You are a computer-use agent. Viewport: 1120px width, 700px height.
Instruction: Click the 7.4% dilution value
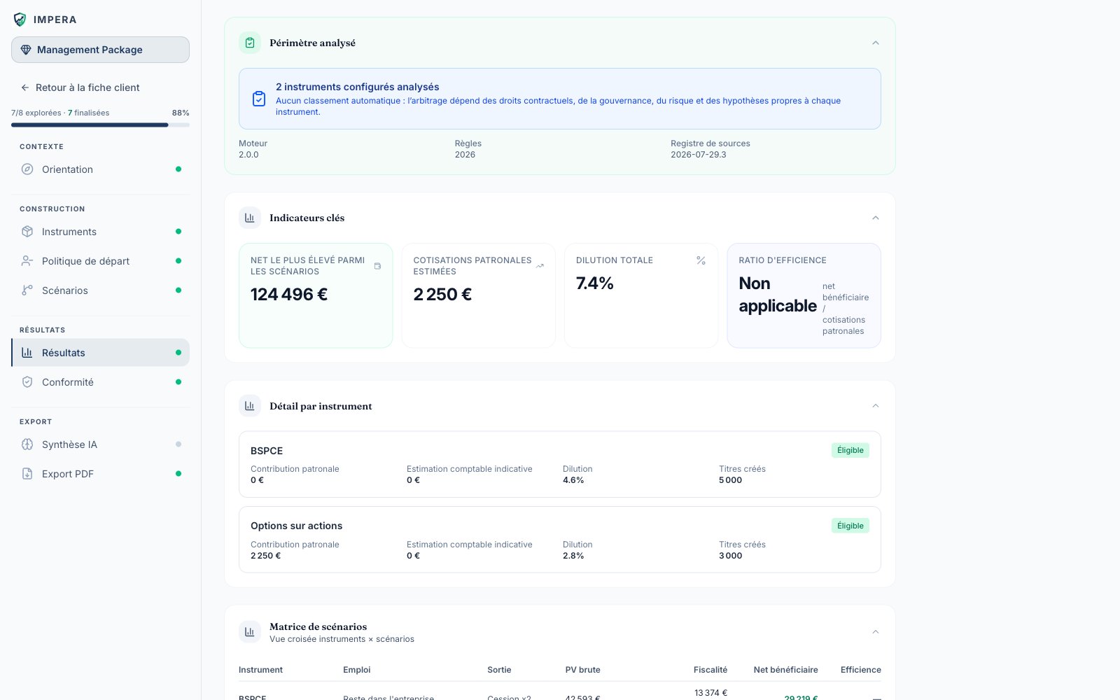point(595,283)
